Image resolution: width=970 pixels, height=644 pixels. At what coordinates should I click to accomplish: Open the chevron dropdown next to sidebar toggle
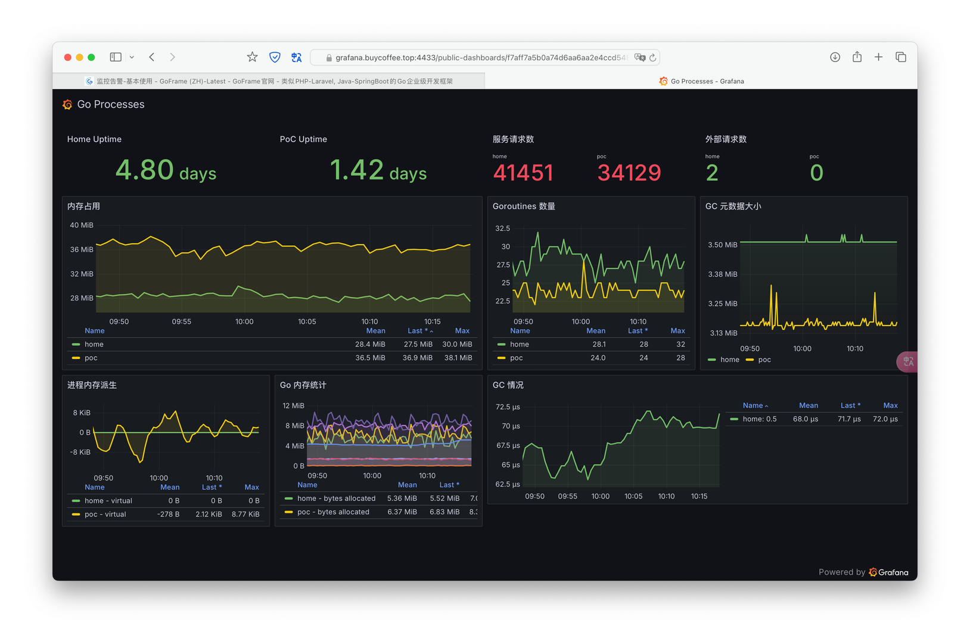point(132,57)
